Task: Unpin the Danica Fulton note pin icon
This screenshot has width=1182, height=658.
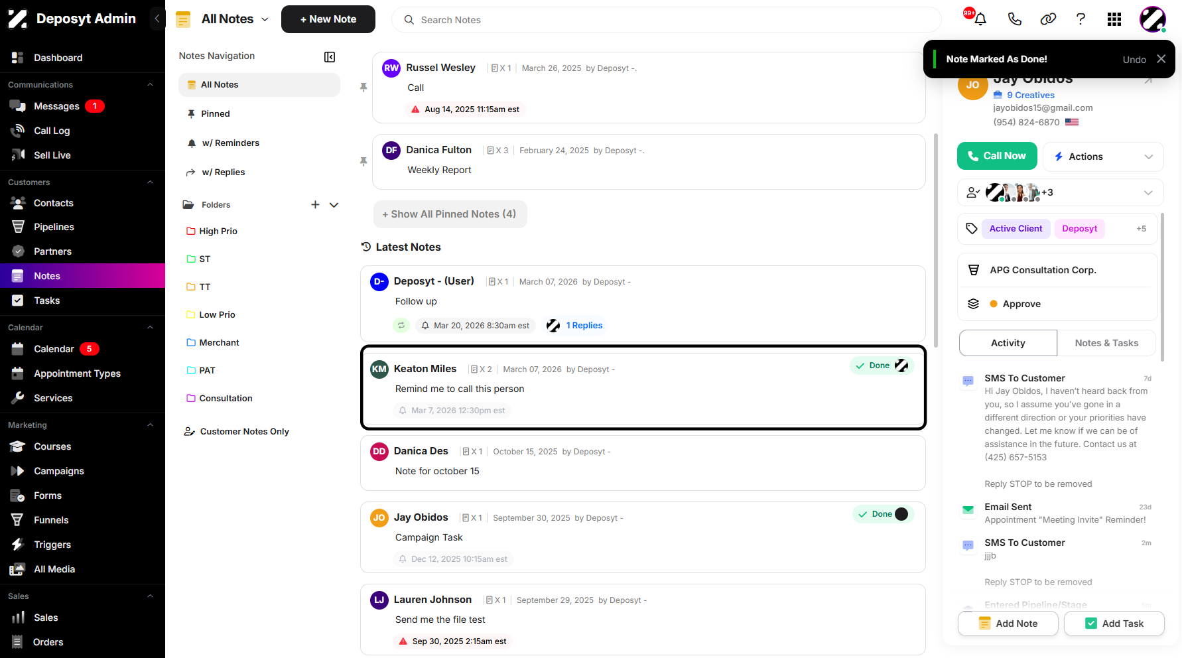Action: pyautogui.click(x=363, y=162)
